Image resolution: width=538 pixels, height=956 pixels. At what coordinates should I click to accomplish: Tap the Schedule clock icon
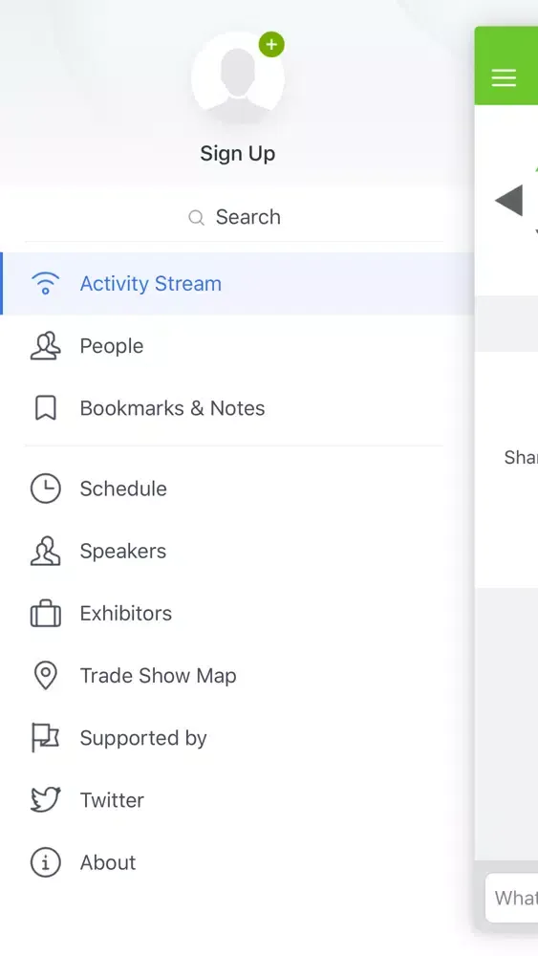46,489
